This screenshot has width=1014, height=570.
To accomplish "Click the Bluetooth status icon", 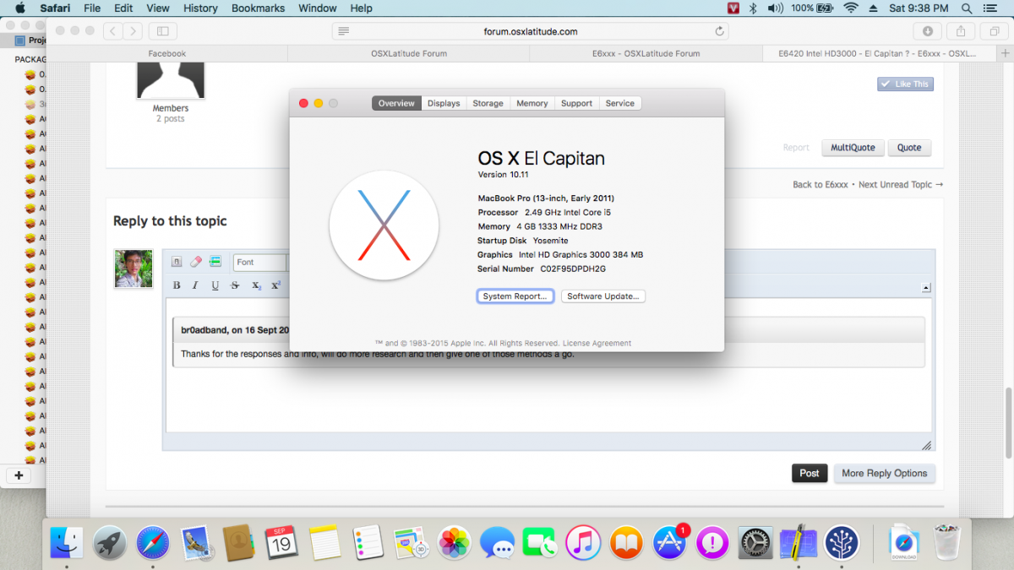I will tap(753, 8).
